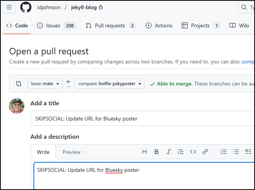Open the Issues tab

pyautogui.click(x=56, y=25)
